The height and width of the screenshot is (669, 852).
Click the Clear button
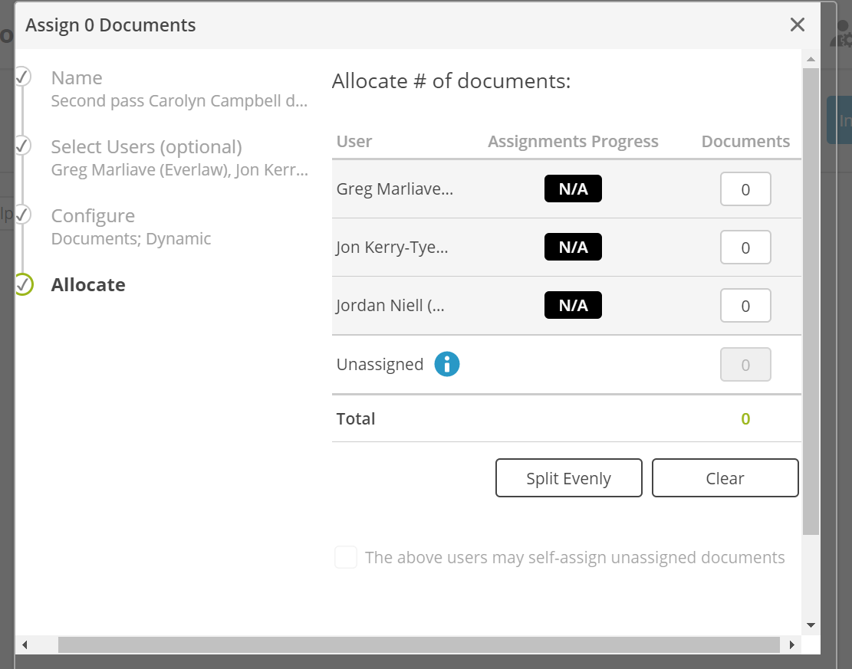point(725,478)
